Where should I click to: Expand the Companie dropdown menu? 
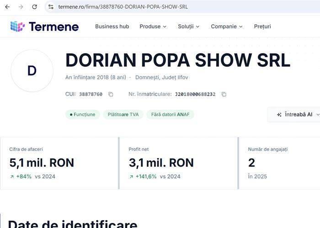click(x=227, y=27)
